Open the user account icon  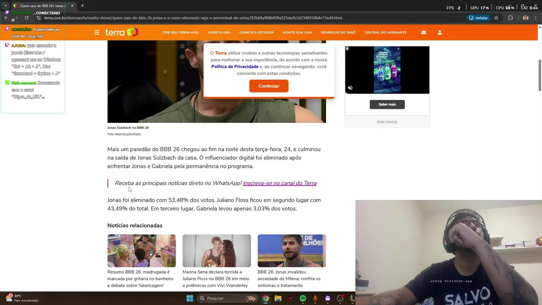coord(440,33)
